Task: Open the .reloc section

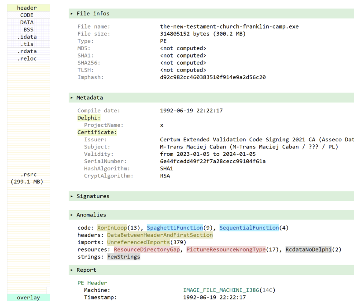Action: pyautogui.click(x=28, y=58)
